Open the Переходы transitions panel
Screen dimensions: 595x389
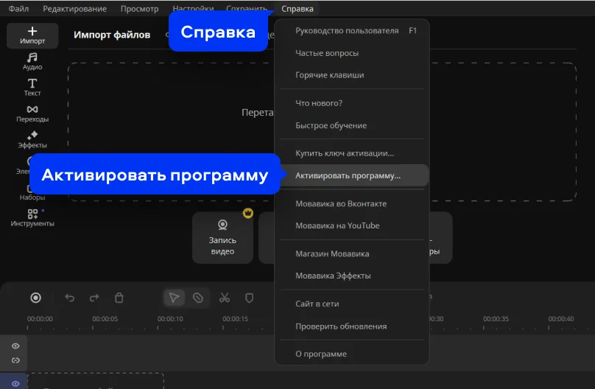pos(32,113)
